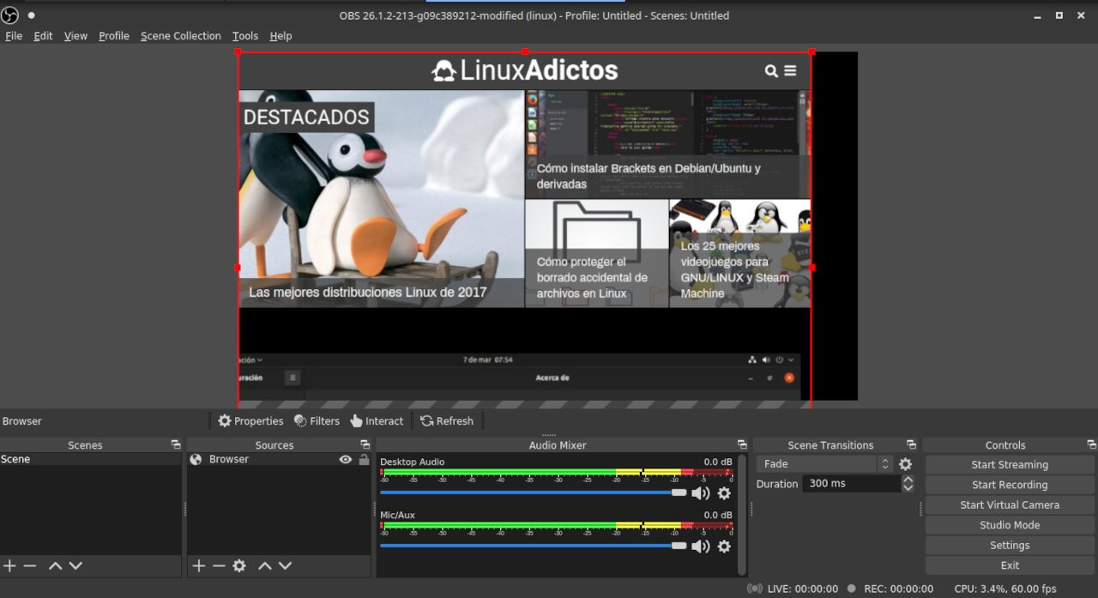The image size is (1098, 598).
Task: Add a new scene with the plus icon
Action: click(x=9, y=565)
